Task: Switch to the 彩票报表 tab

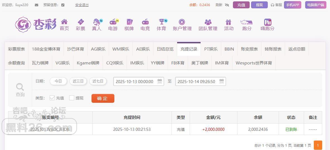Action: coord(16,49)
